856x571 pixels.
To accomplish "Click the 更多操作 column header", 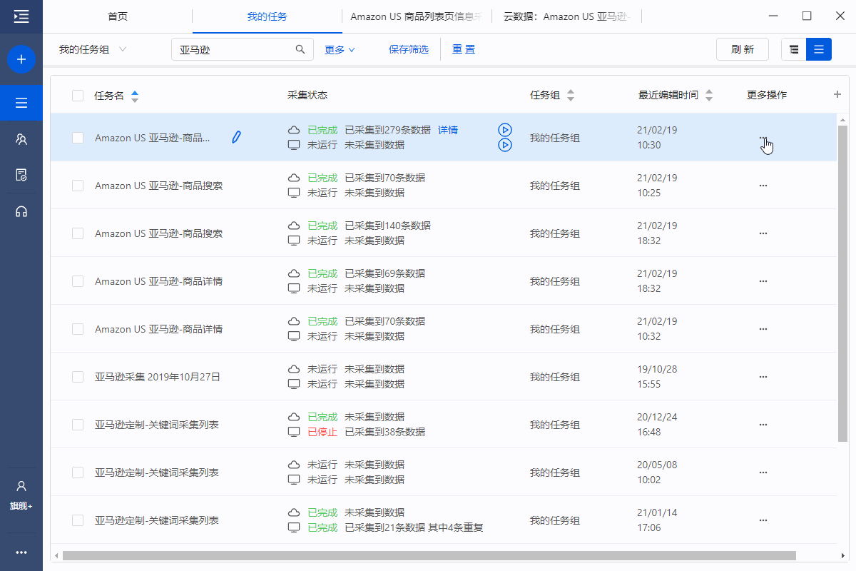I will [x=767, y=96].
